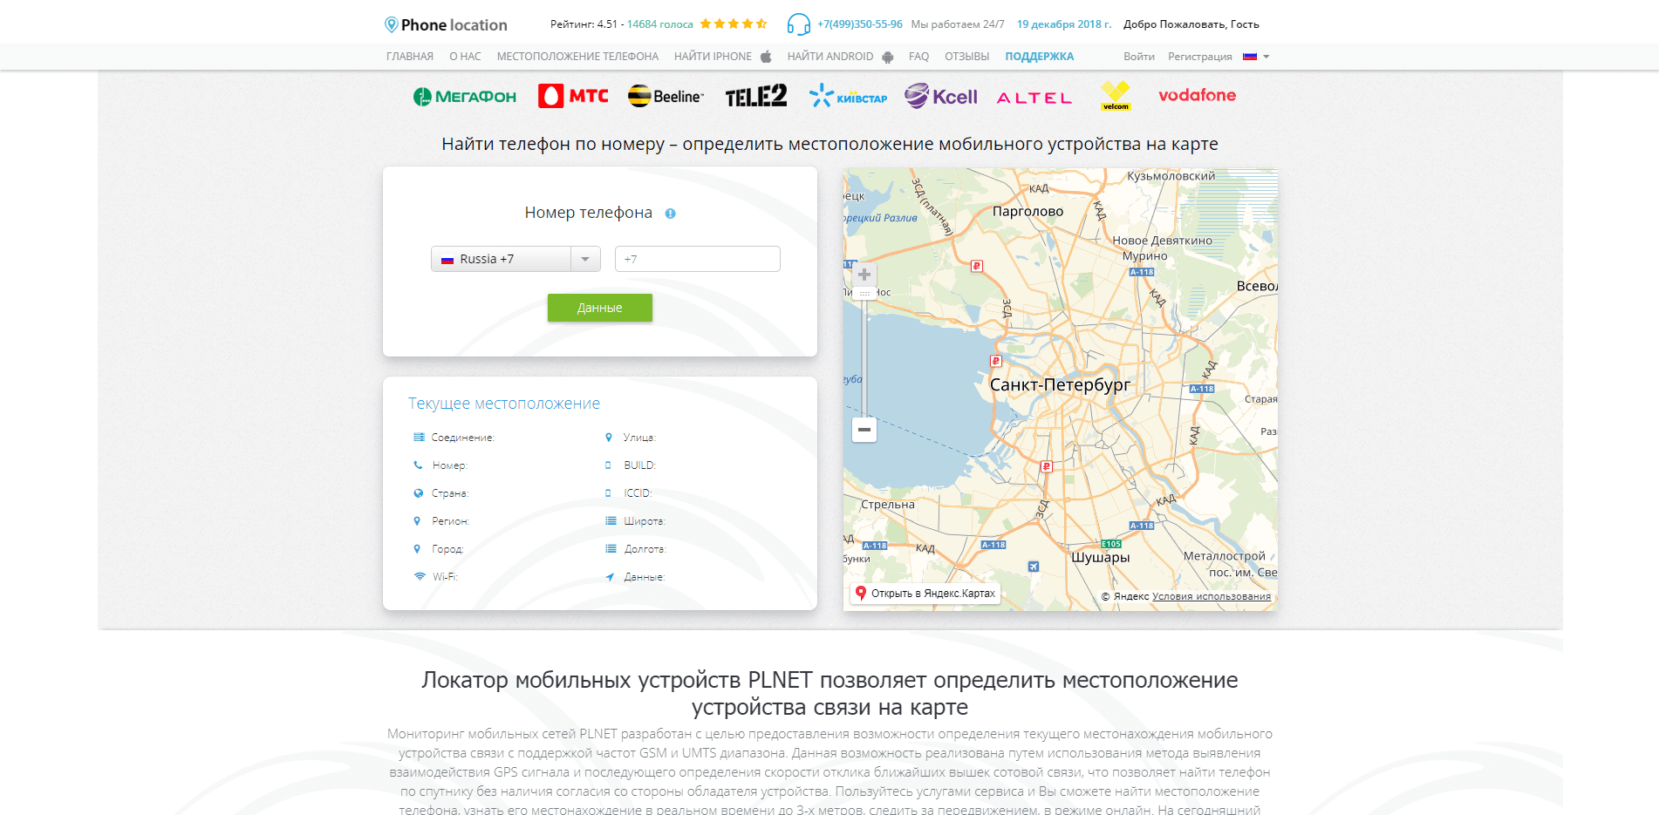
Task: Click the Phone location logo pin icon
Action: (392, 24)
